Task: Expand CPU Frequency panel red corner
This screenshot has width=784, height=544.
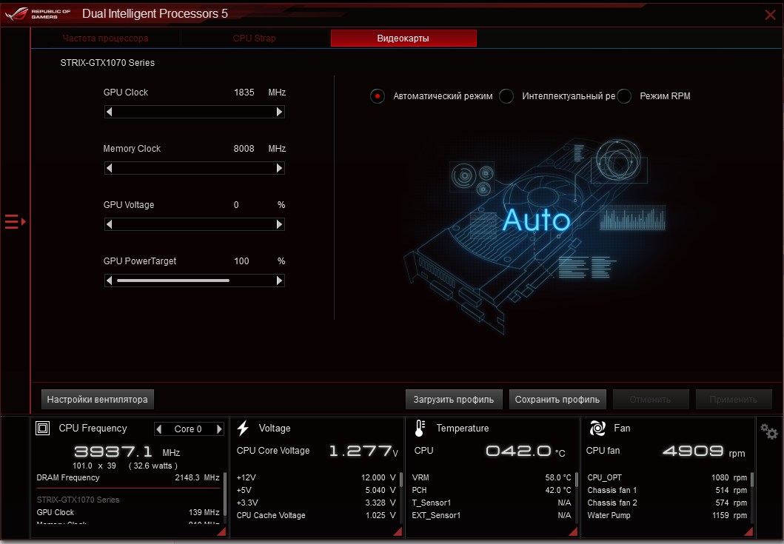Action: pyautogui.click(x=221, y=531)
